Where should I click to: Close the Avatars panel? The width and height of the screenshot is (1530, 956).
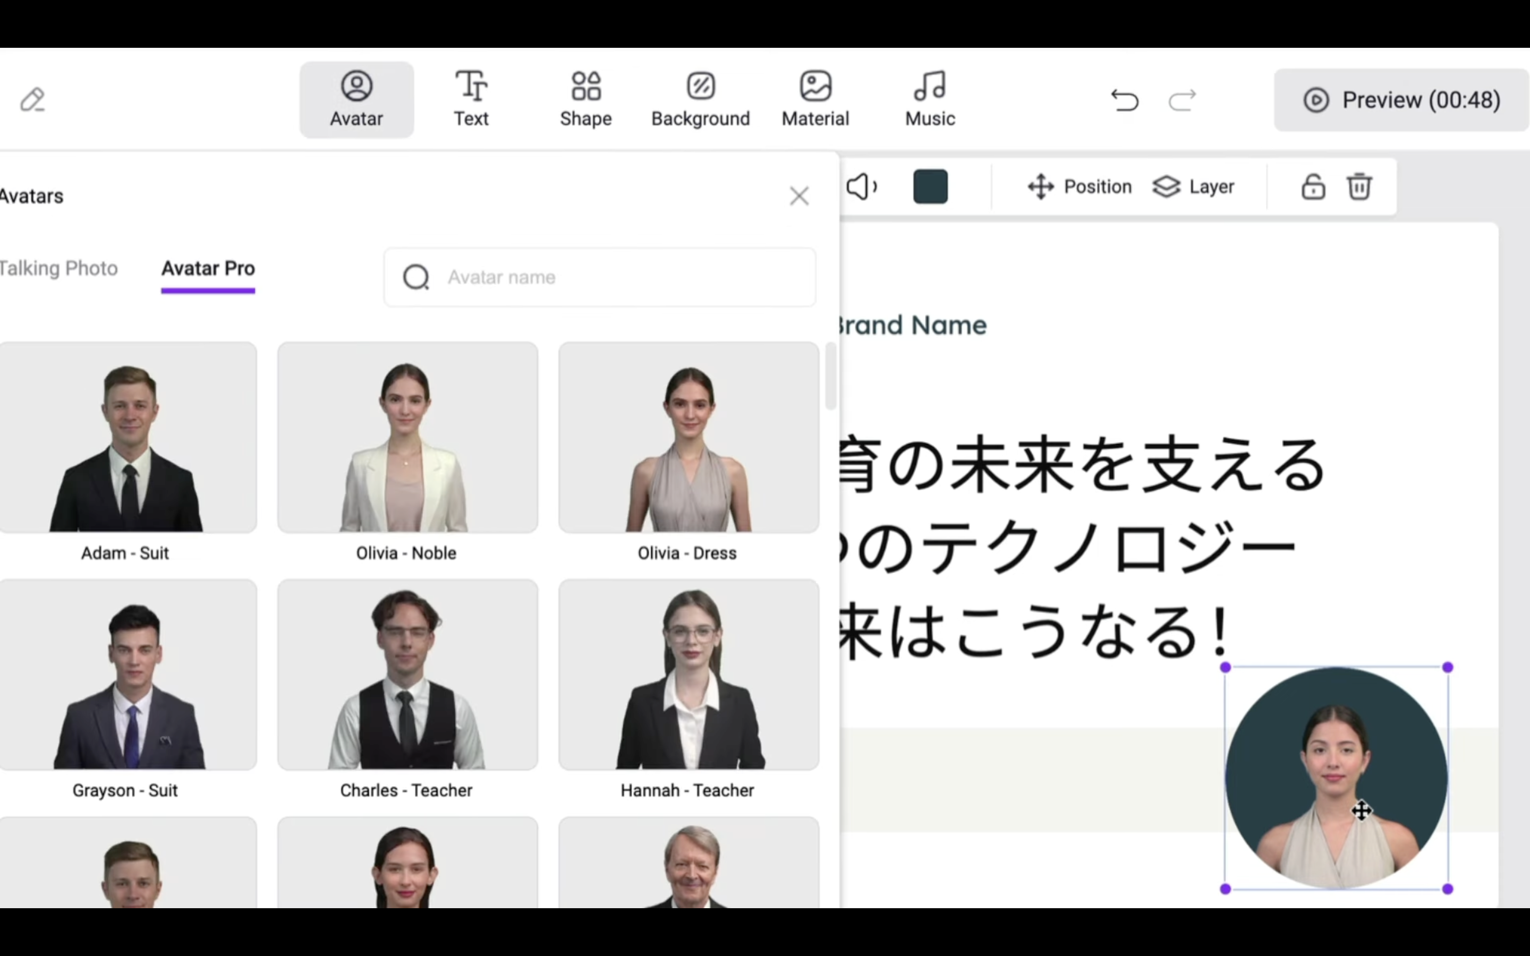click(x=799, y=196)
